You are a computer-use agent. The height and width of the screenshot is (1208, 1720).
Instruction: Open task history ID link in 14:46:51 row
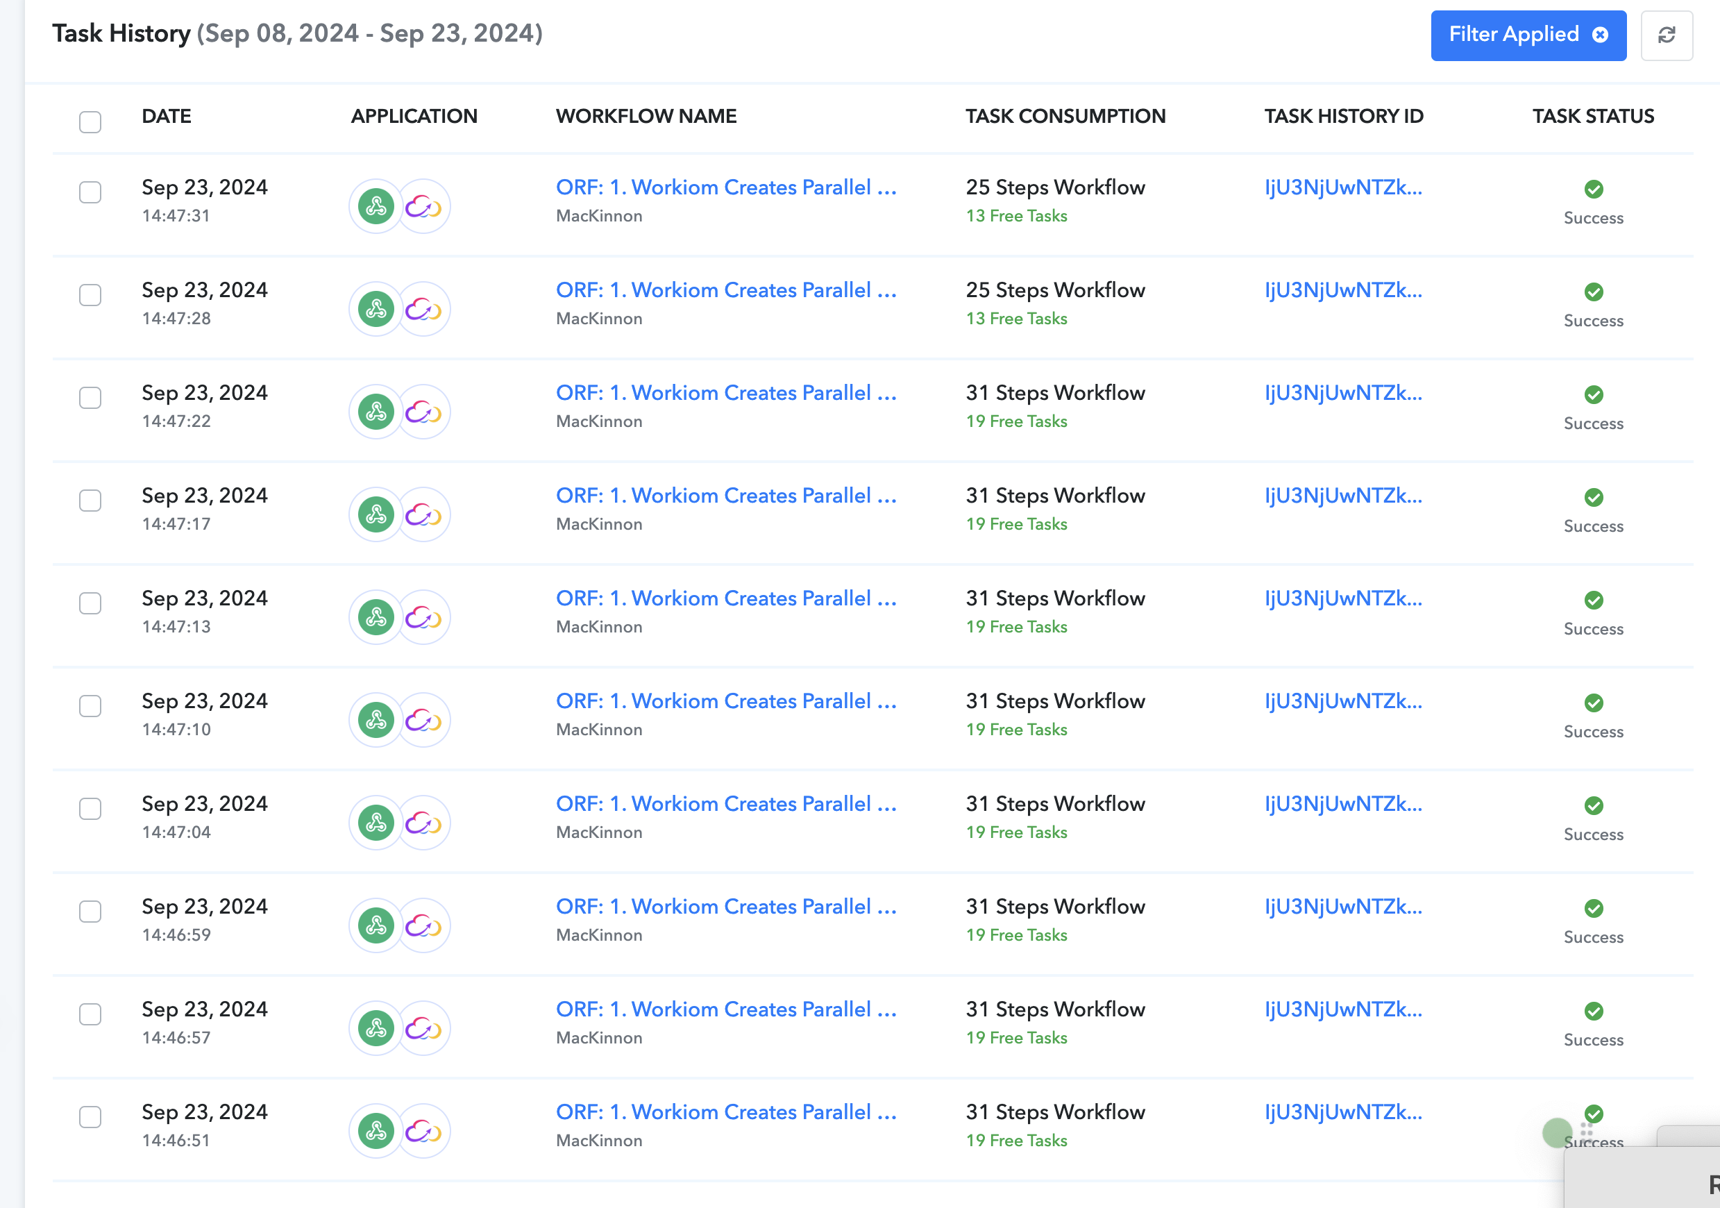coord(1343,1111)
